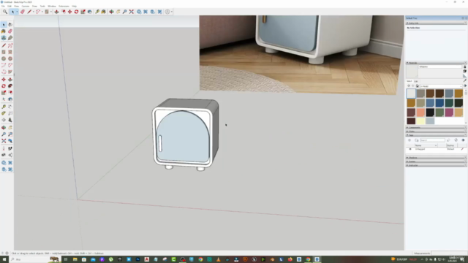The image size is (468, 263).
Task: Open the Arc tool dropdown arrow
Action: [x=42, y=12]
